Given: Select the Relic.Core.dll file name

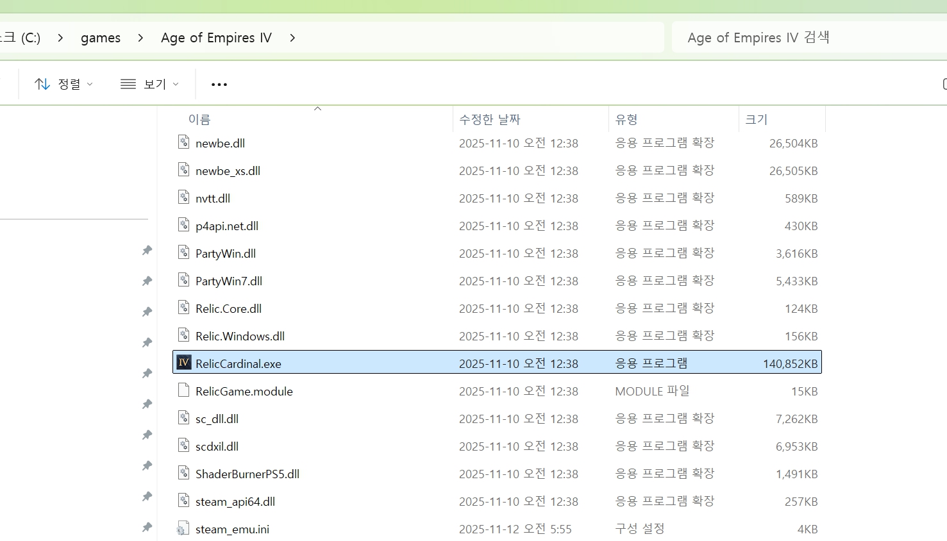Looking at the screenshot, I should (228, 309).
